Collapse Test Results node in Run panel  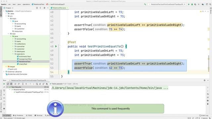tap(7, 87)
